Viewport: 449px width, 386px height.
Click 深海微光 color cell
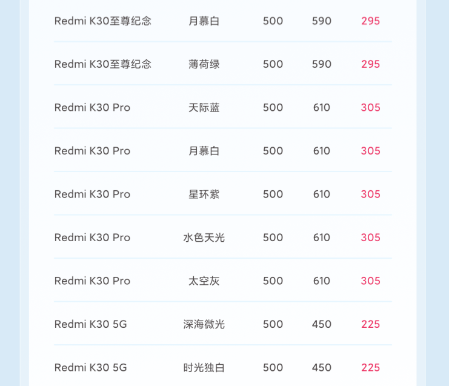coord(204,324)
